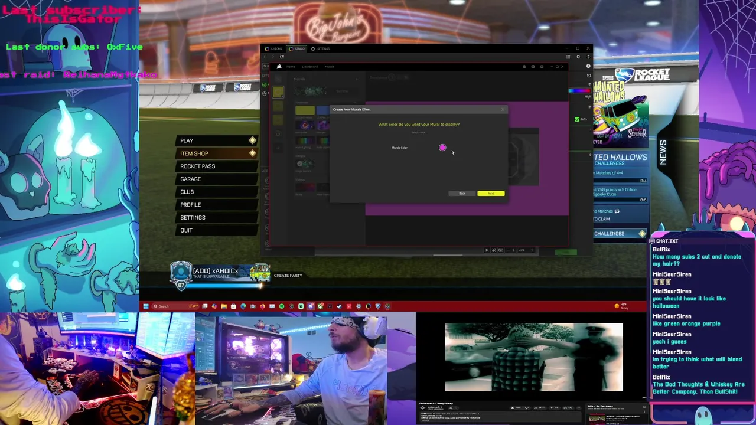Click the YouTube video player
The image size is (756, 425).
[534, 357]
